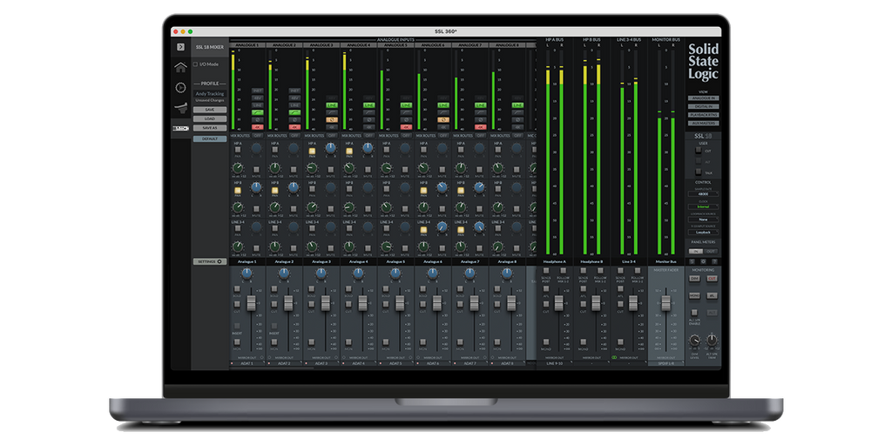The width and height of the screenshot is (892, 446).
Task: Toggle the 4K button on Analogue 1
Action: (257, 127)
